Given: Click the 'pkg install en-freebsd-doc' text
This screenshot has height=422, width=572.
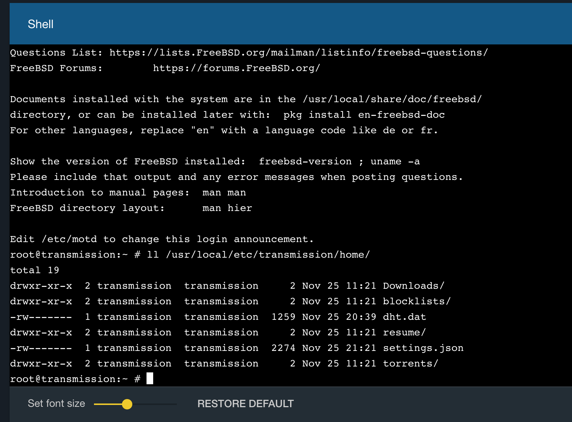Looking at the screenshot, I should pos(364,115).
